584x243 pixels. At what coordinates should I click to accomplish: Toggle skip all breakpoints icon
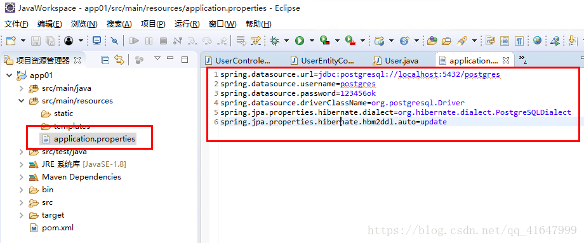[x=115, y=41]
